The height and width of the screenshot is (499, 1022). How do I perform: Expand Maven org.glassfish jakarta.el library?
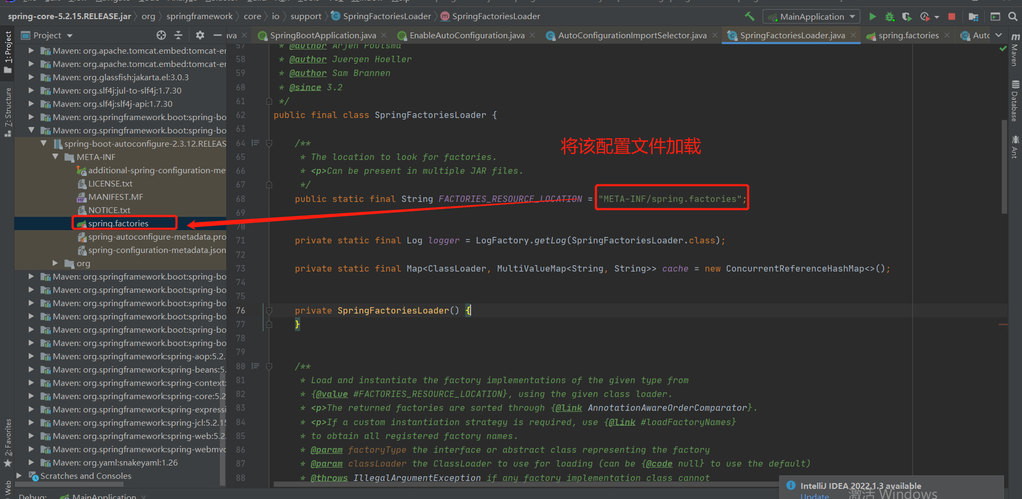[x=31, y=77]
